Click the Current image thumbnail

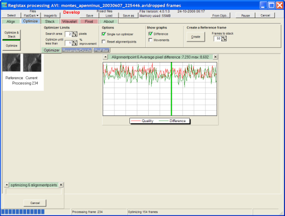coord(32,63)
